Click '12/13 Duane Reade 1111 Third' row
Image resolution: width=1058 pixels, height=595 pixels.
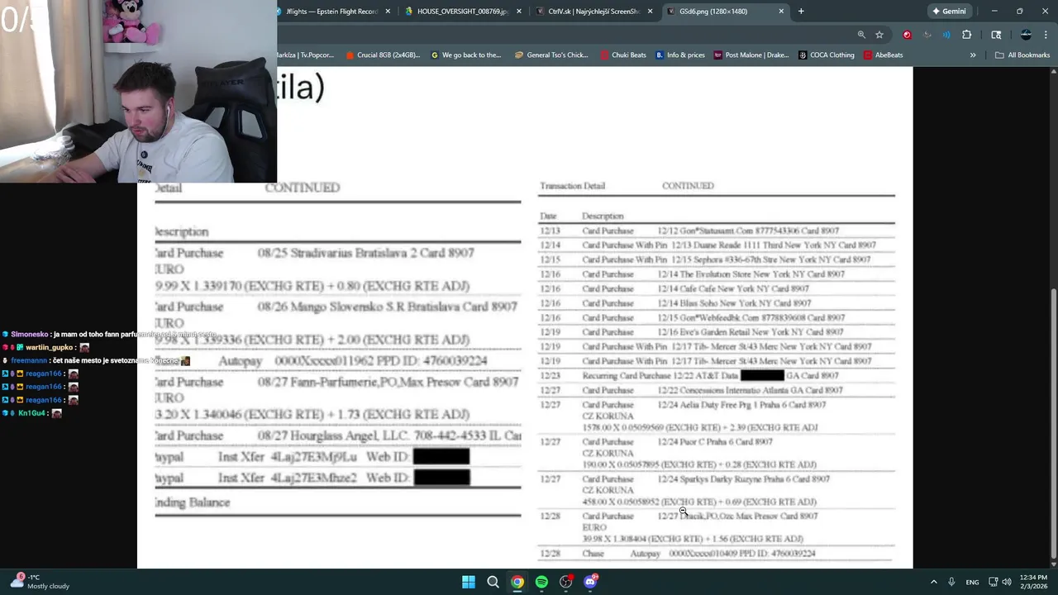click(x=716, y=245)
